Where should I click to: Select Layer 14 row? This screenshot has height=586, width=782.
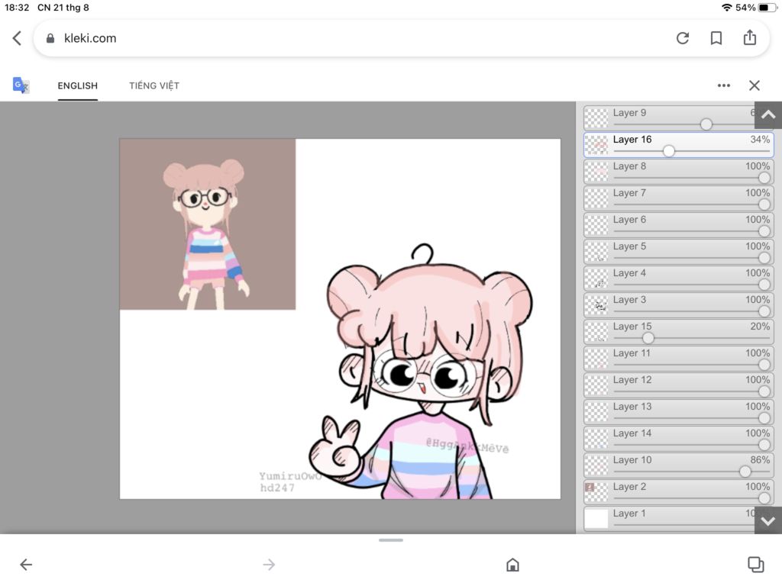pos(678,439)
